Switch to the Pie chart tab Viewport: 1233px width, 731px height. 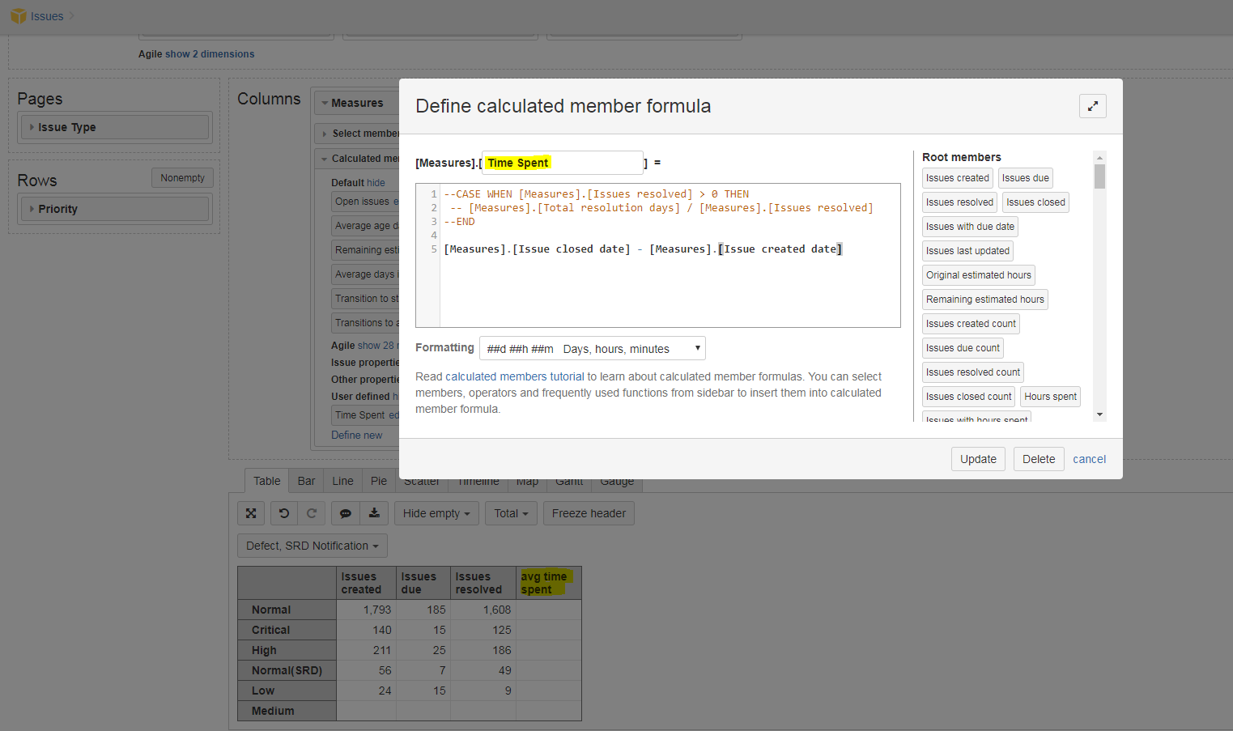[x=379, y=481]
